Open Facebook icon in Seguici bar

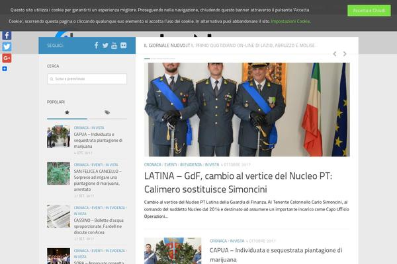click(96, 46)
